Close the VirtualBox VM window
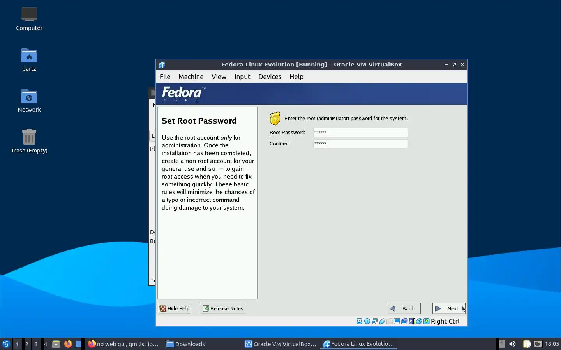Screen dimensions: 561x350 (x=462, y=65)
